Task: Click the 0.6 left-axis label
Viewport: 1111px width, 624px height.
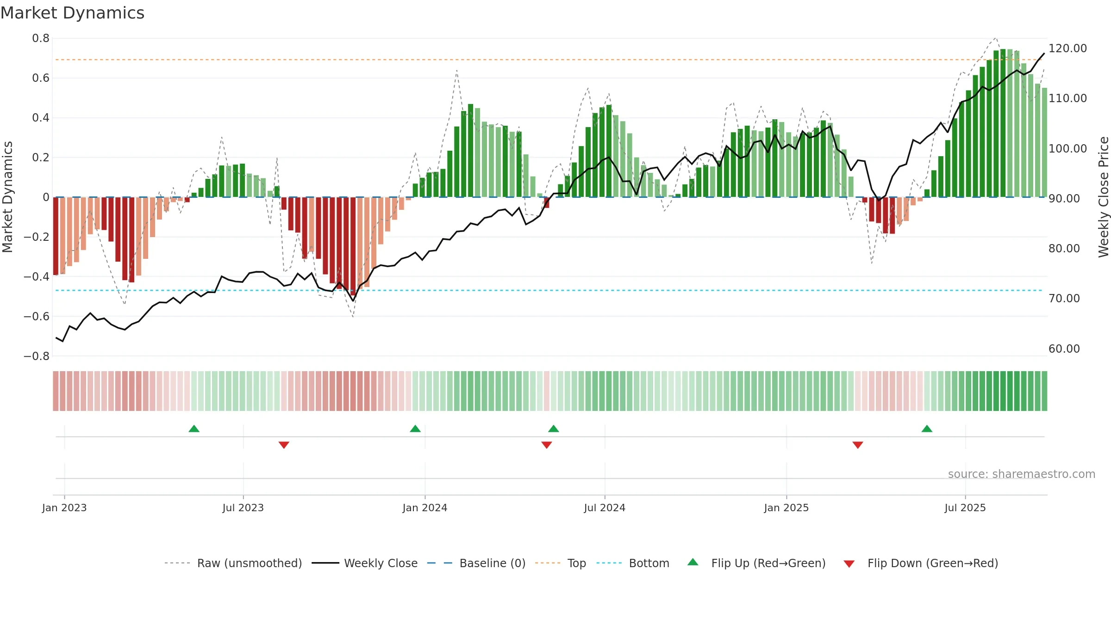Action: 41,78
